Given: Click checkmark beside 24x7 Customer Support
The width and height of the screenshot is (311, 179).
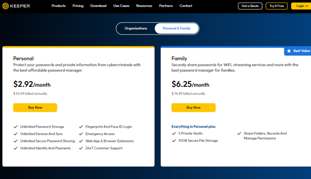Looking at the screenshot, I should 81,148.
